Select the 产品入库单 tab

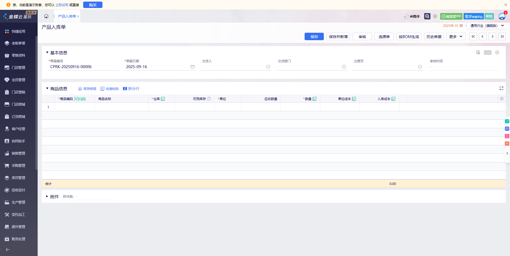tap(67, 16)
